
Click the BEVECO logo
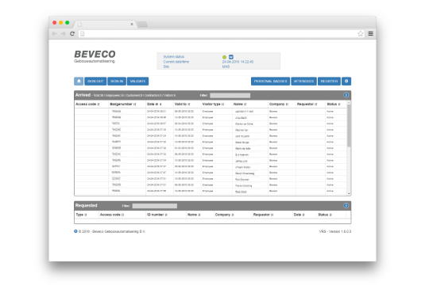coord(95,56)
